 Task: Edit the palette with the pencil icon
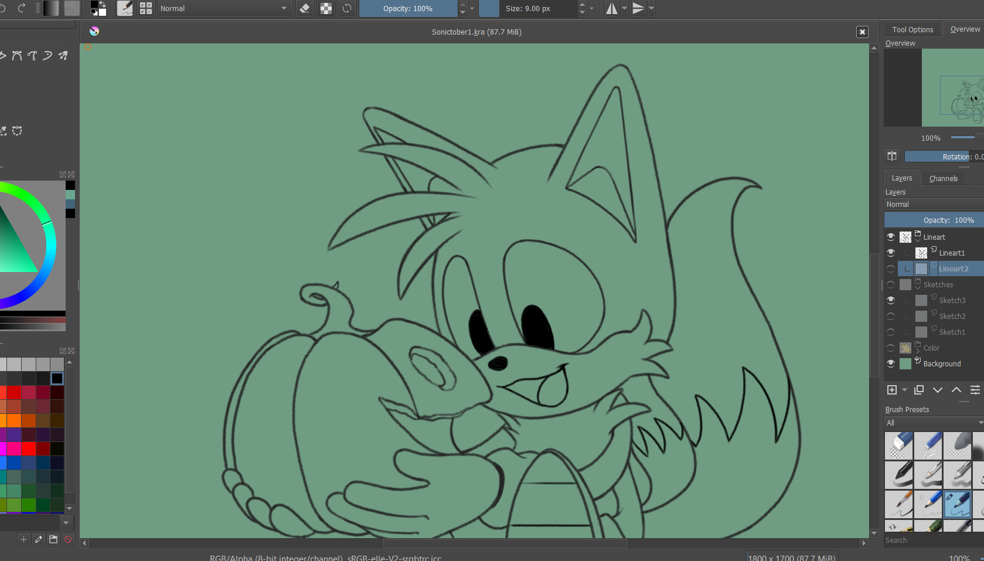[x=38, y=539]
